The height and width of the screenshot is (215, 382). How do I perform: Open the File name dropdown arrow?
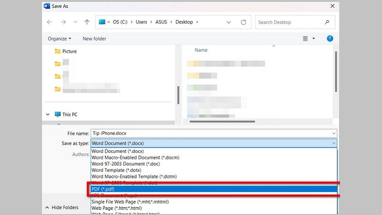334,133
